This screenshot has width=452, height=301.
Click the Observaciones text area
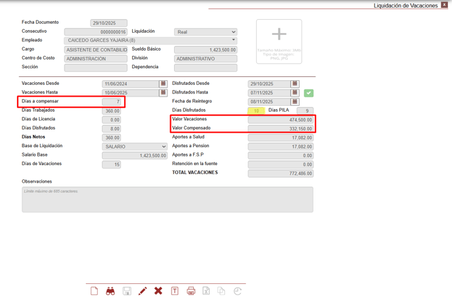point(167,199)
